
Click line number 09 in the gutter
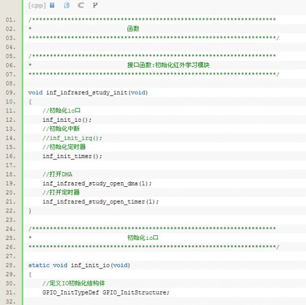[x=10, y=93]
